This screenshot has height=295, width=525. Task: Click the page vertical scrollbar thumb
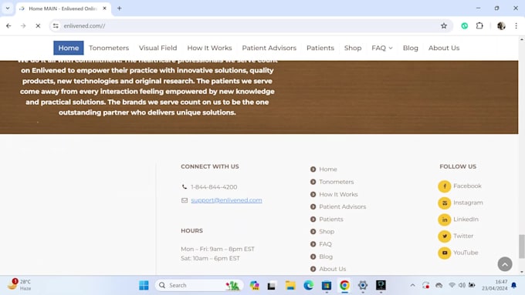click(521, 246)
